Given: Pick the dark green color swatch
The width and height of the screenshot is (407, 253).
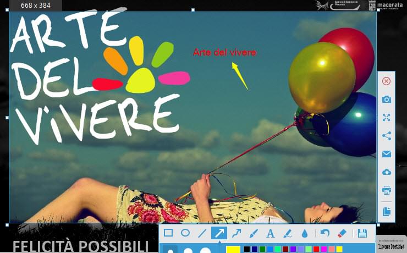Looking at the screenshot, I should pyautogui.click(x=262, y=249).
